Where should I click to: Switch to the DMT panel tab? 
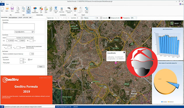(30, 18)
